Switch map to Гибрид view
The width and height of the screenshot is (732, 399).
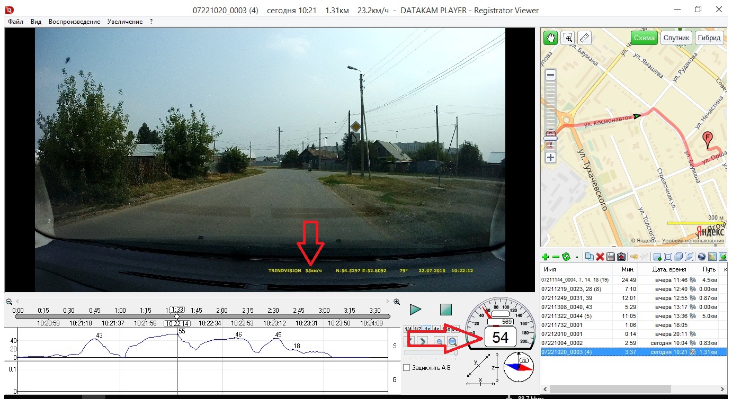[709, 38]
